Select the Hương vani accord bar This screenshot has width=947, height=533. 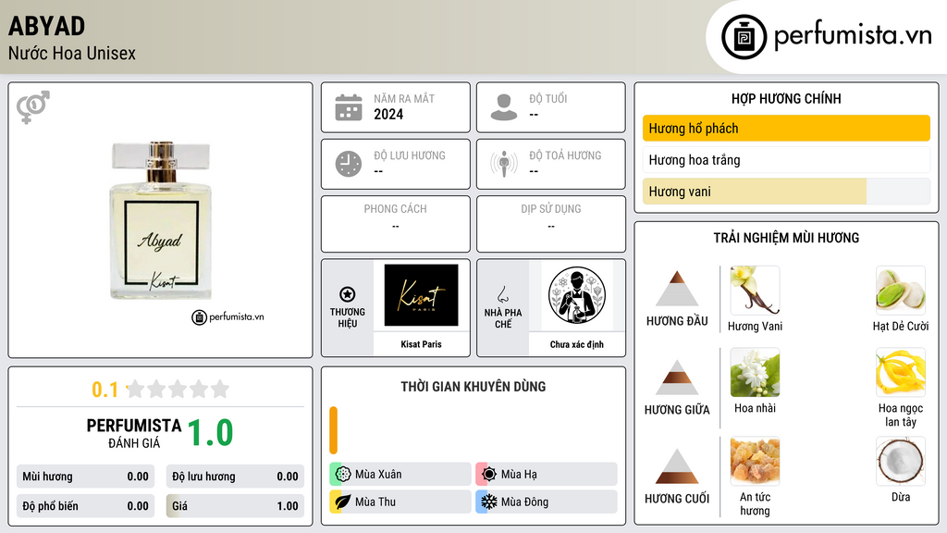tap(786, 192)
